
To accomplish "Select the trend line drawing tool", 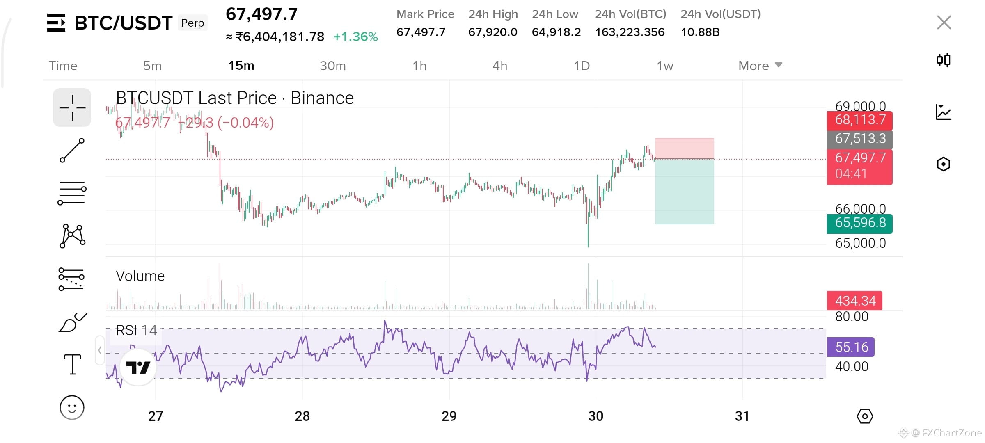I will click(72, 151).
